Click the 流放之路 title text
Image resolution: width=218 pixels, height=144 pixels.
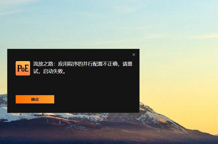43,64
